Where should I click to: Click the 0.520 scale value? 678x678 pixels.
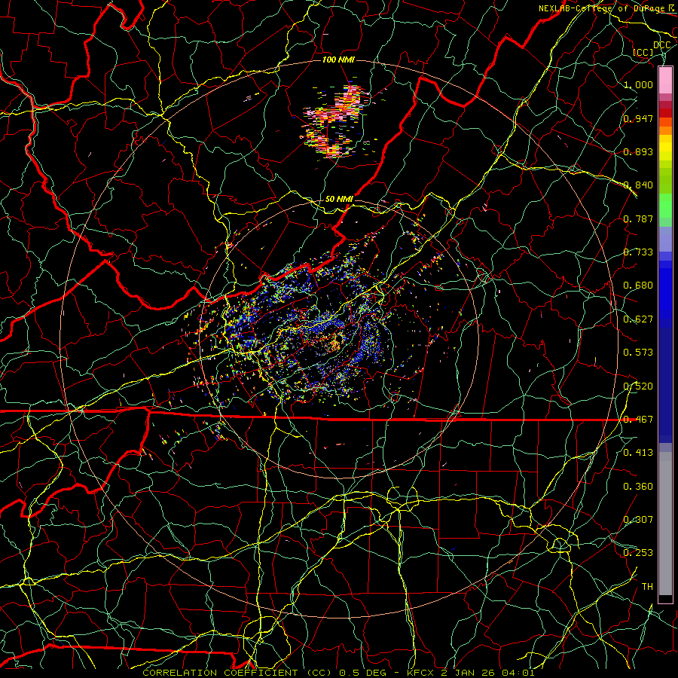pyautogui.click(x=638, y=386)
